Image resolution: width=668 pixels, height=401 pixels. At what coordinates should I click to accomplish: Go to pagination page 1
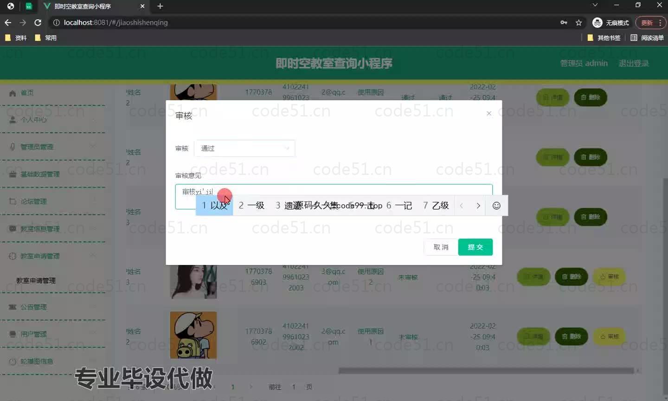click(233, 387)
